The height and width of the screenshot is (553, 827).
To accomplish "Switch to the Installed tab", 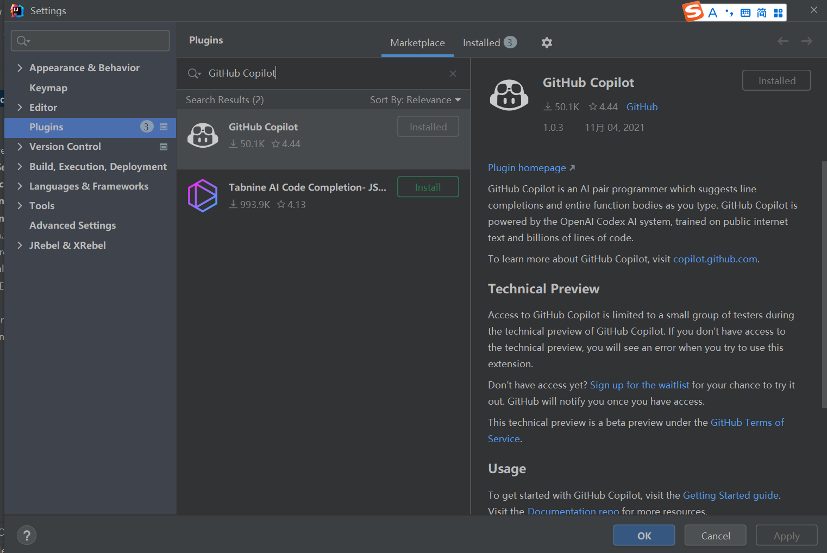I will tap(490, 43).
